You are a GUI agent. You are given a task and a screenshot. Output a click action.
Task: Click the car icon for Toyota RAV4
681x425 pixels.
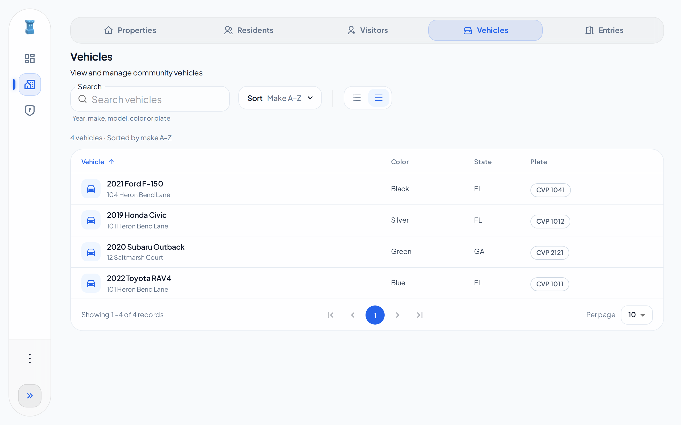pos(91,283)
